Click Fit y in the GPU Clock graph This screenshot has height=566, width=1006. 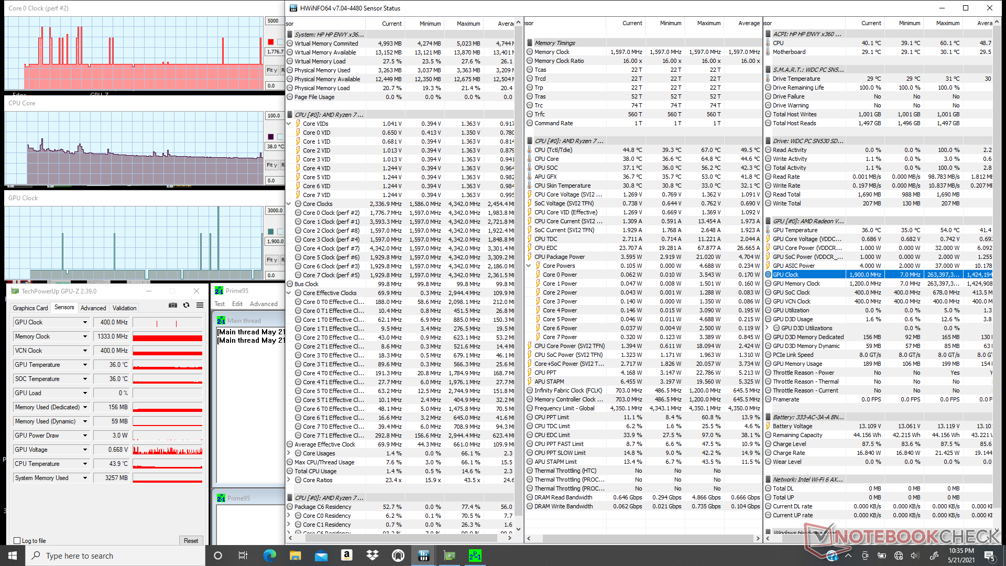click(271, 260)
